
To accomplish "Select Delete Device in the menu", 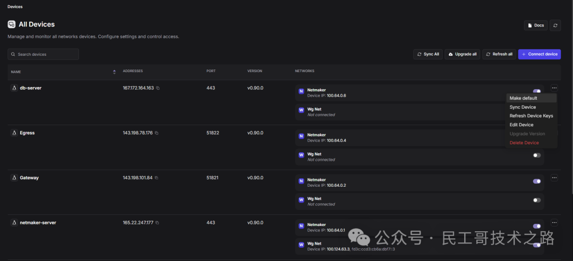I will (524, 143).
